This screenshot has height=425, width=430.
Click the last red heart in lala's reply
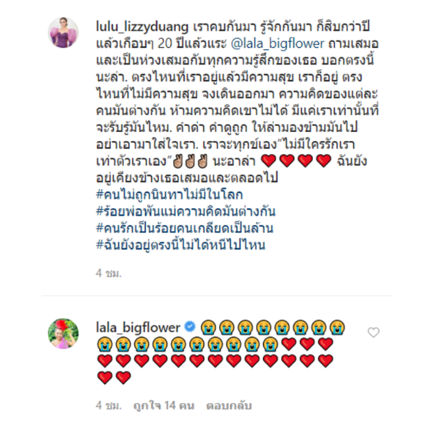pos(123,378)
